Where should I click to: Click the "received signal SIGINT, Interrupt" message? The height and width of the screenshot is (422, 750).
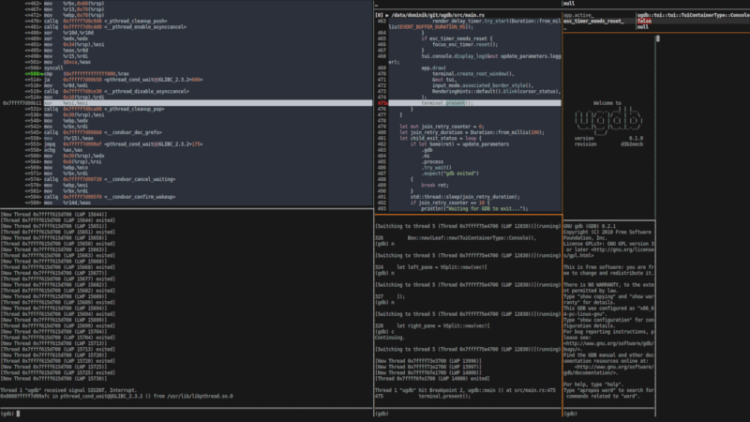[68, 390]
